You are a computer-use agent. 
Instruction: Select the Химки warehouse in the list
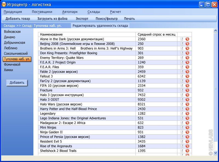tap(8, 70)
